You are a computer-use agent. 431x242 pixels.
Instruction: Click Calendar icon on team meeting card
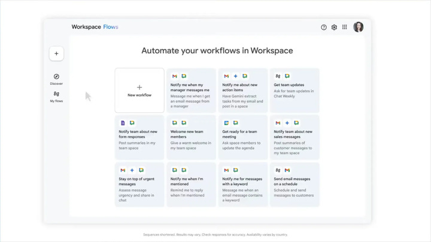226,123
